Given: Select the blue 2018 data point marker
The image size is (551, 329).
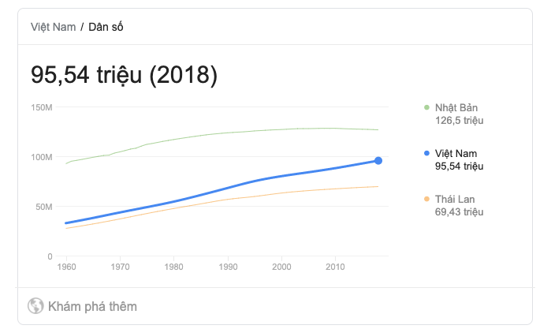Looking at the screenshot, I should pos(378,160).
